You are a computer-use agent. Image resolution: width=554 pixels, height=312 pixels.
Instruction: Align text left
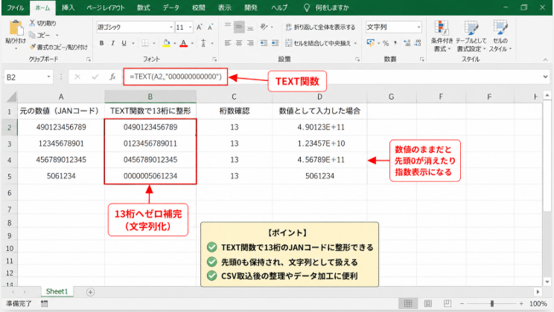pos(228,43)
